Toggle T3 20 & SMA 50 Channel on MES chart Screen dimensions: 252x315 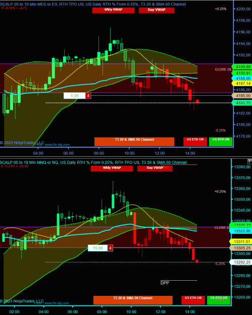[x=134, y=142]
